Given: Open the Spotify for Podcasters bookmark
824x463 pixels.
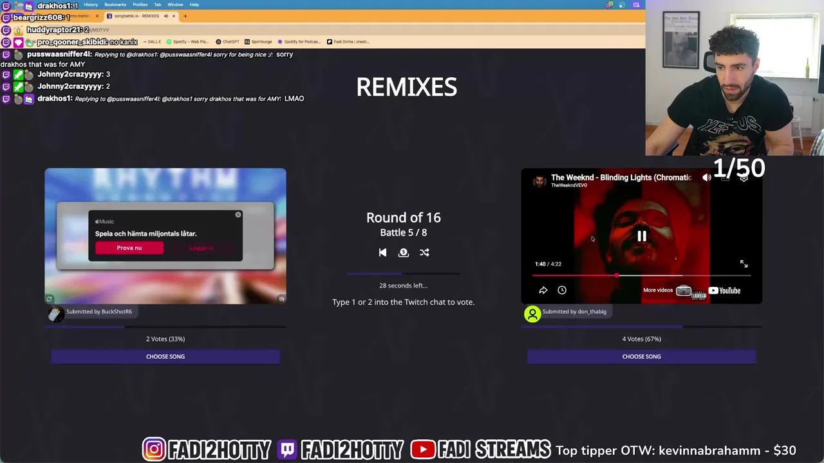Looking at the screenshot, I should click(x=299, y=42).
